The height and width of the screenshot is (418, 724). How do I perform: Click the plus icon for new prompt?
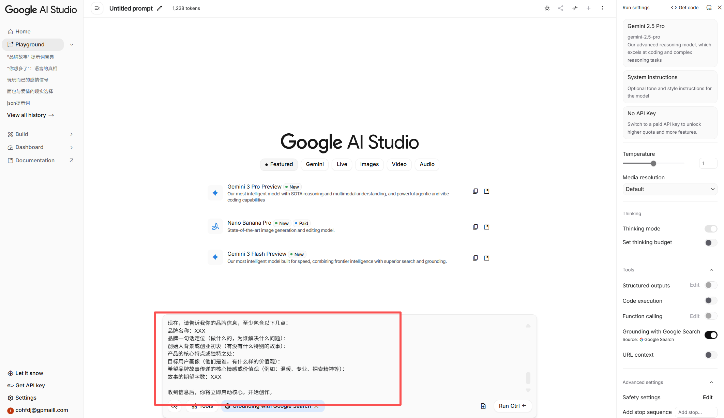click(588, 8)
